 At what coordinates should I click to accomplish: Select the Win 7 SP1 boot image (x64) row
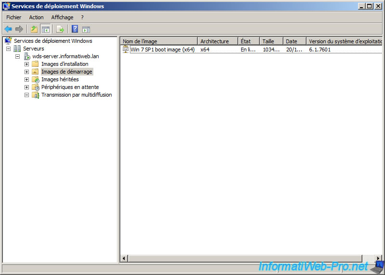point(252,50)
